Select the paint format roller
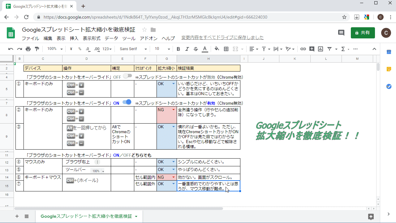The image size is (396, 223). (x=37, y=49)
